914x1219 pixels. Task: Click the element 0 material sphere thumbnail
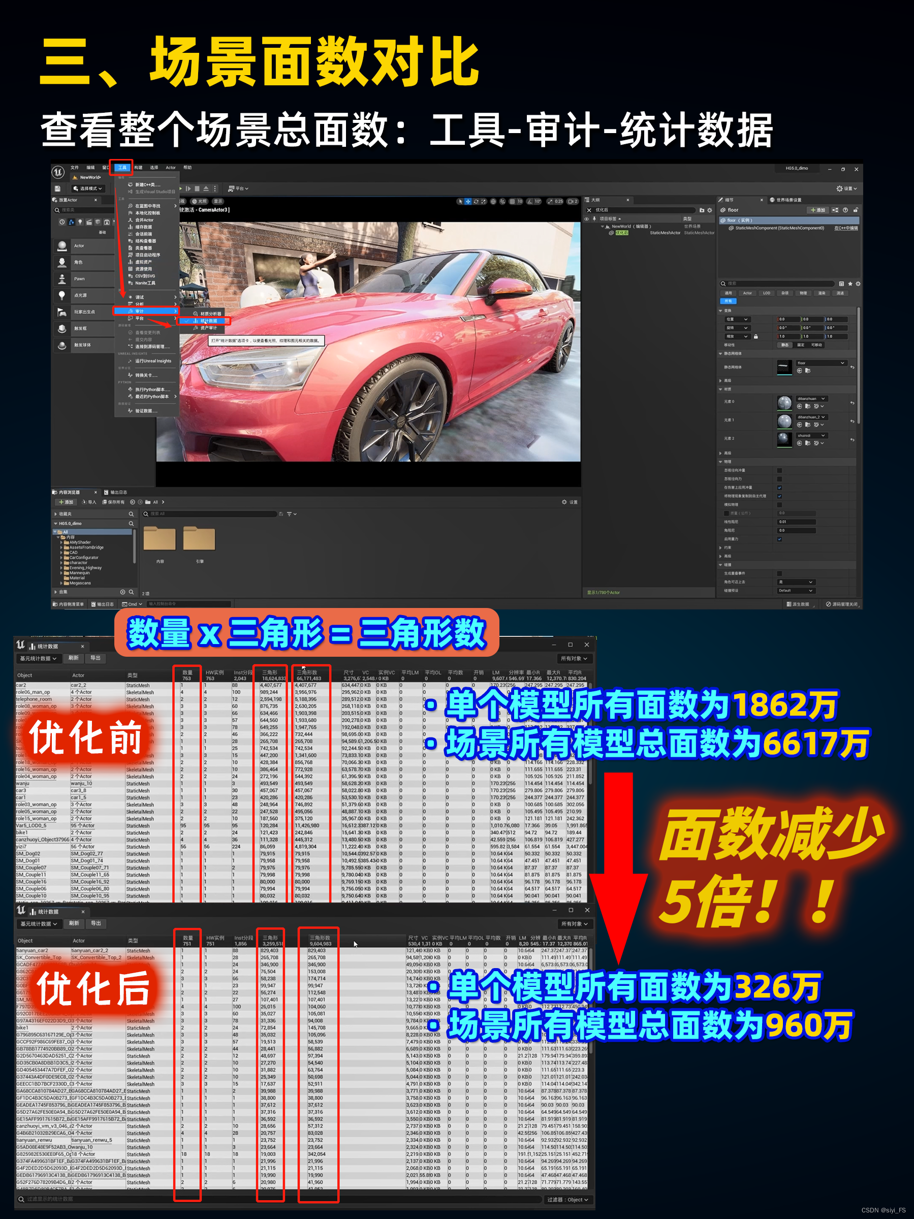point(784,403)
